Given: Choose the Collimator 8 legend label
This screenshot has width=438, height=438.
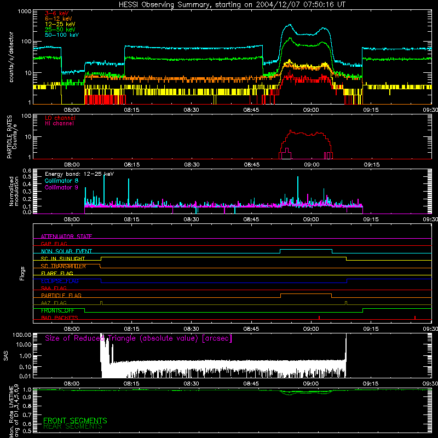Looking at the screenshot, I should tap(61, 181).
